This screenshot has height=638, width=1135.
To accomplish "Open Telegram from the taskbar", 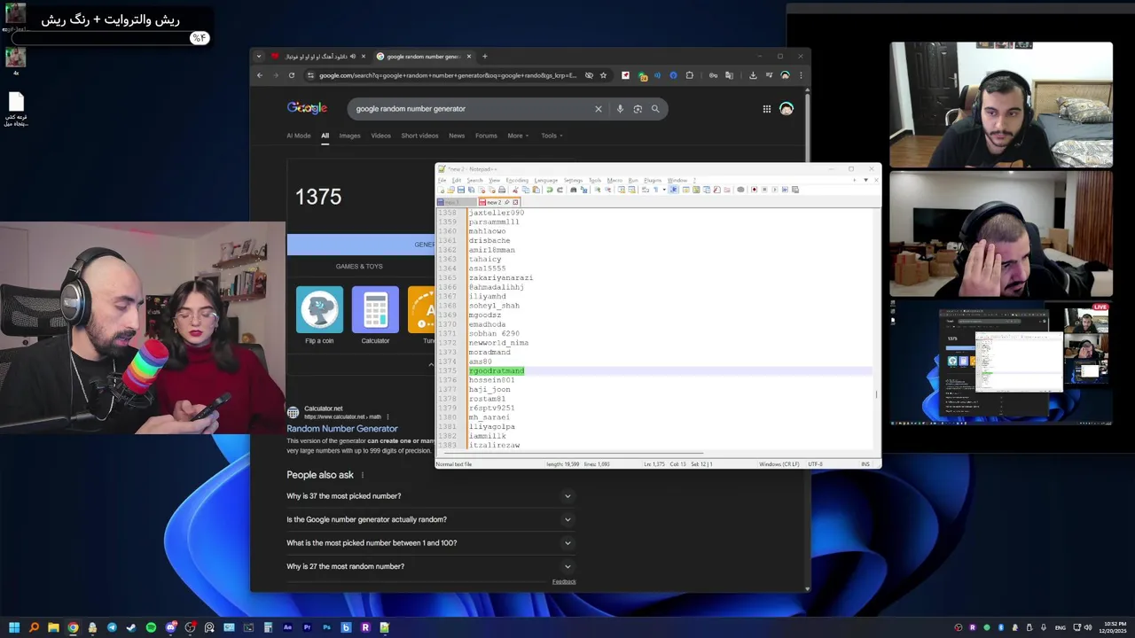I will (x=112, y=627).
